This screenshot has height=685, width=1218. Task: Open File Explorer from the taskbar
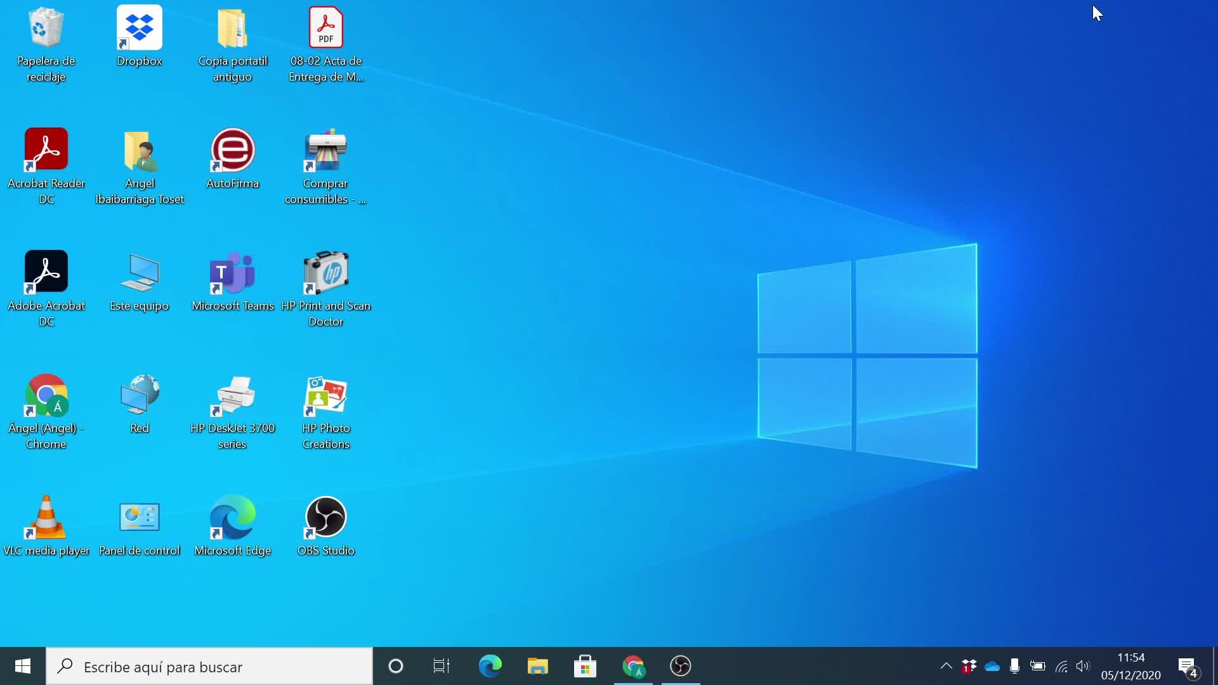click(537, 666)
